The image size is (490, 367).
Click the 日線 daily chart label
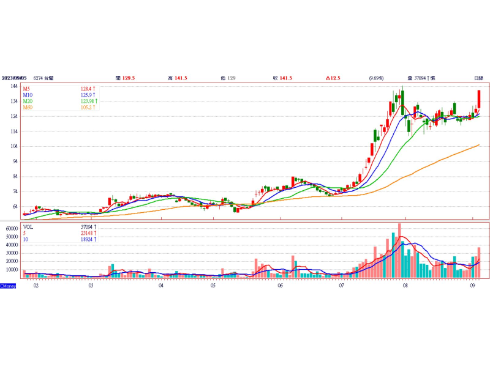[x=478, y=78]
